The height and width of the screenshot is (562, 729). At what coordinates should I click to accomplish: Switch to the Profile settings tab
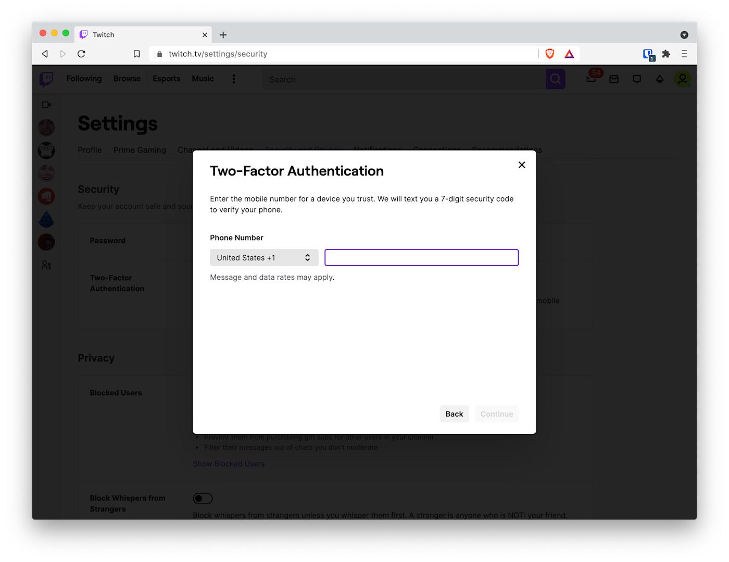[x=90, y=150]
